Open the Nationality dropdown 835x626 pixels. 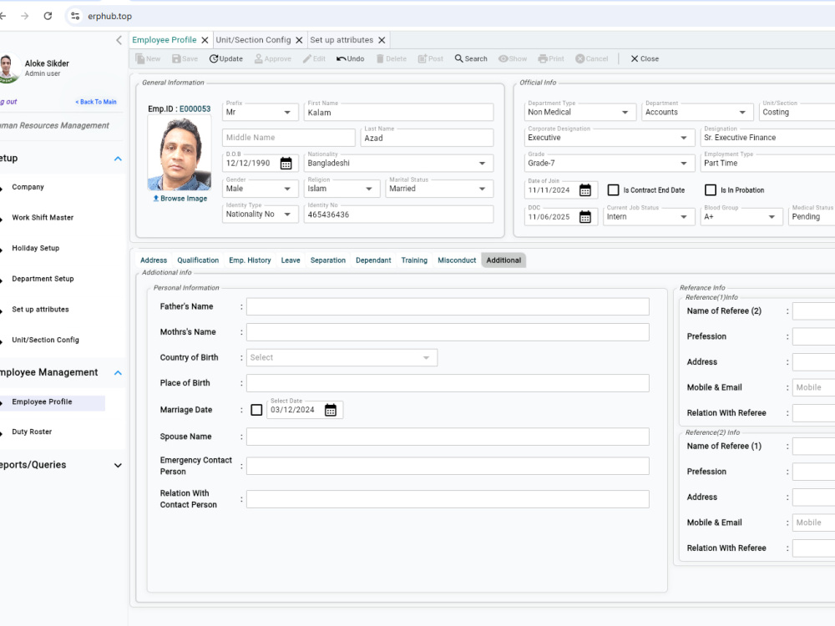pos(398,164)
